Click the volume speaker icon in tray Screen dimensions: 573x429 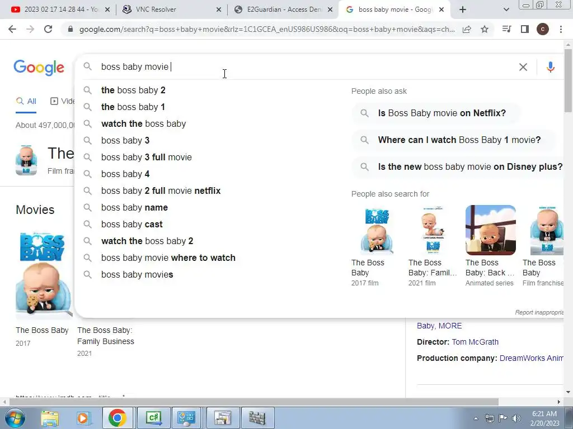coord(516,418)
